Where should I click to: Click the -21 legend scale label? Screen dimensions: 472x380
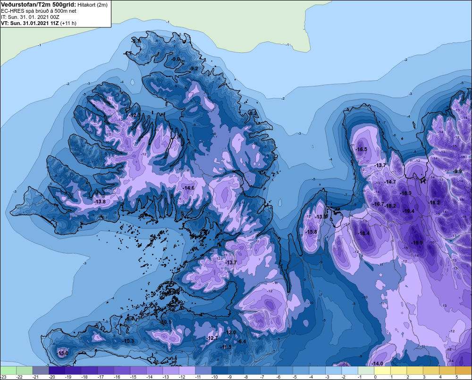36,377
